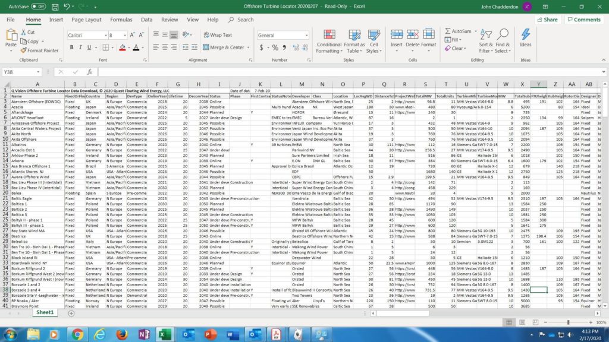Open Sort & Filter icon
Screen dimensions: 609x342
[x=486, y=35]
